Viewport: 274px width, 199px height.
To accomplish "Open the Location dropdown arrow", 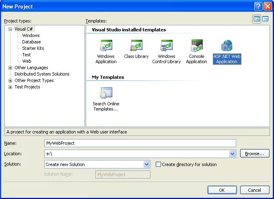I will (x=232, y=154).
